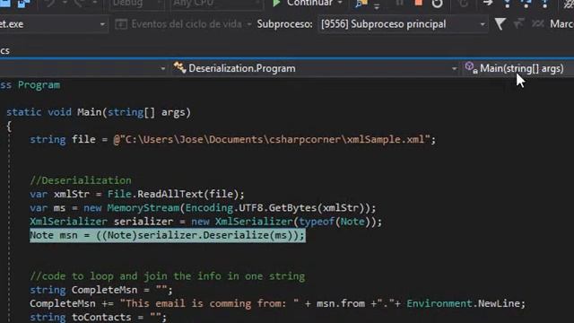Click the Program class name in code
This screenshot has height=323, width=574.
coord(39,85)
